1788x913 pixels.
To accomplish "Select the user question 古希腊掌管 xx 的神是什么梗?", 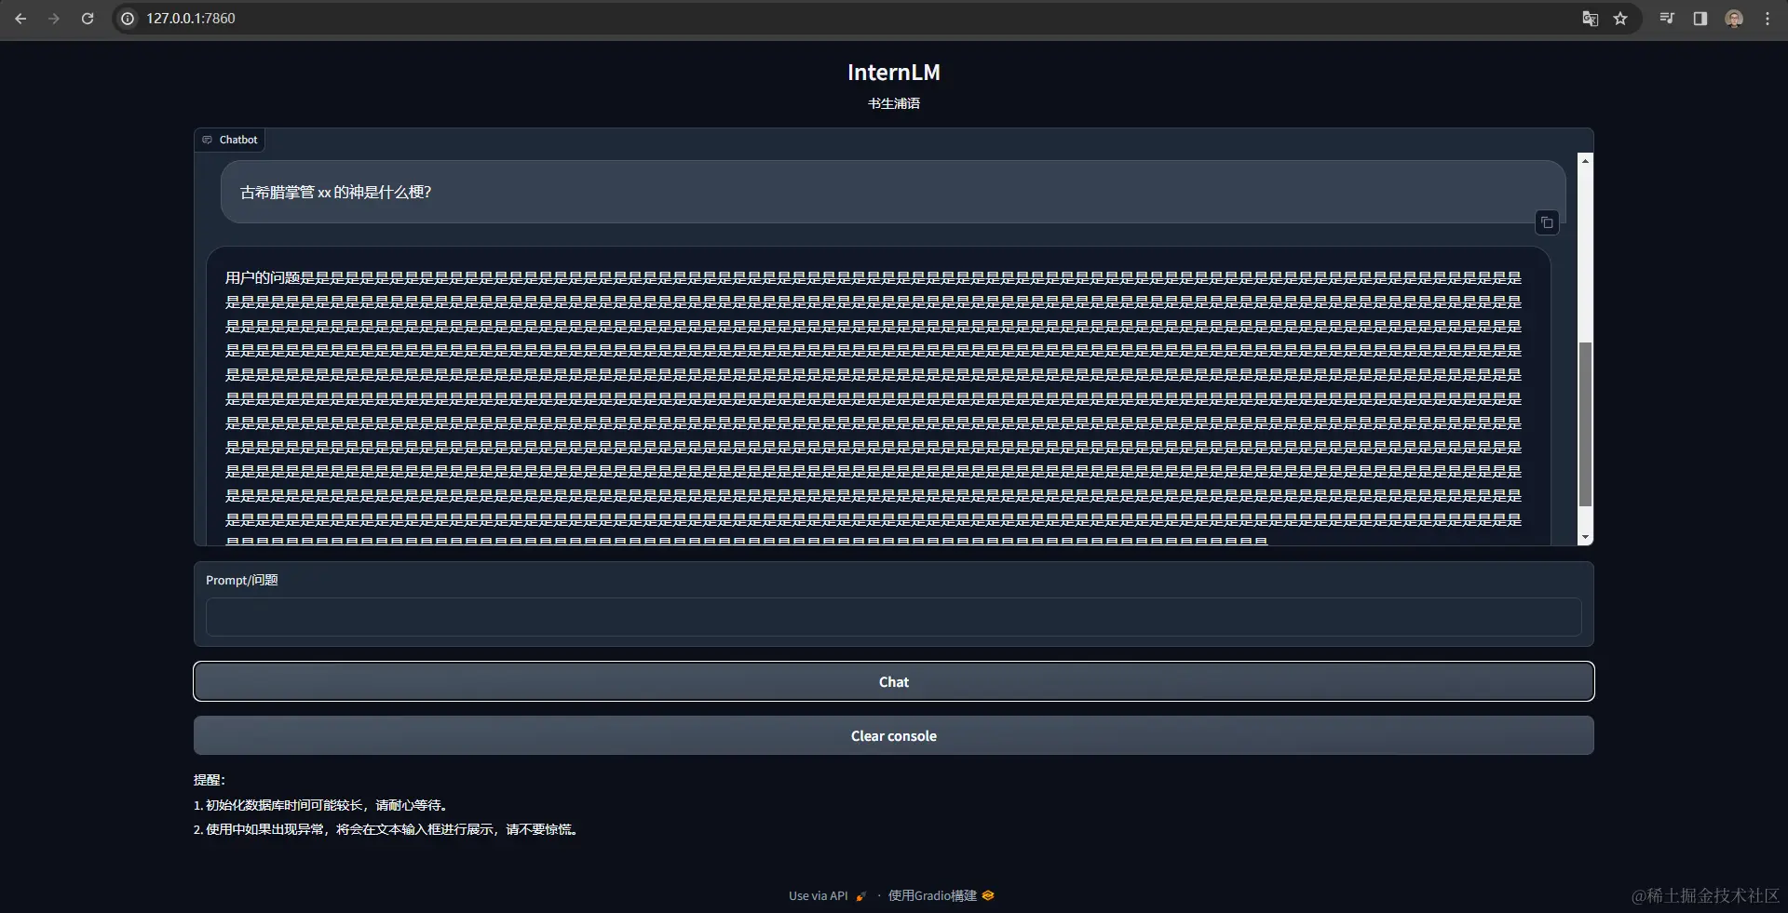I will (336, 193).
